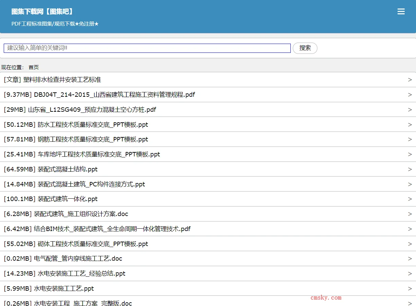Open the hamburger menu icon

pyautogui.click(x=401, y=12)
